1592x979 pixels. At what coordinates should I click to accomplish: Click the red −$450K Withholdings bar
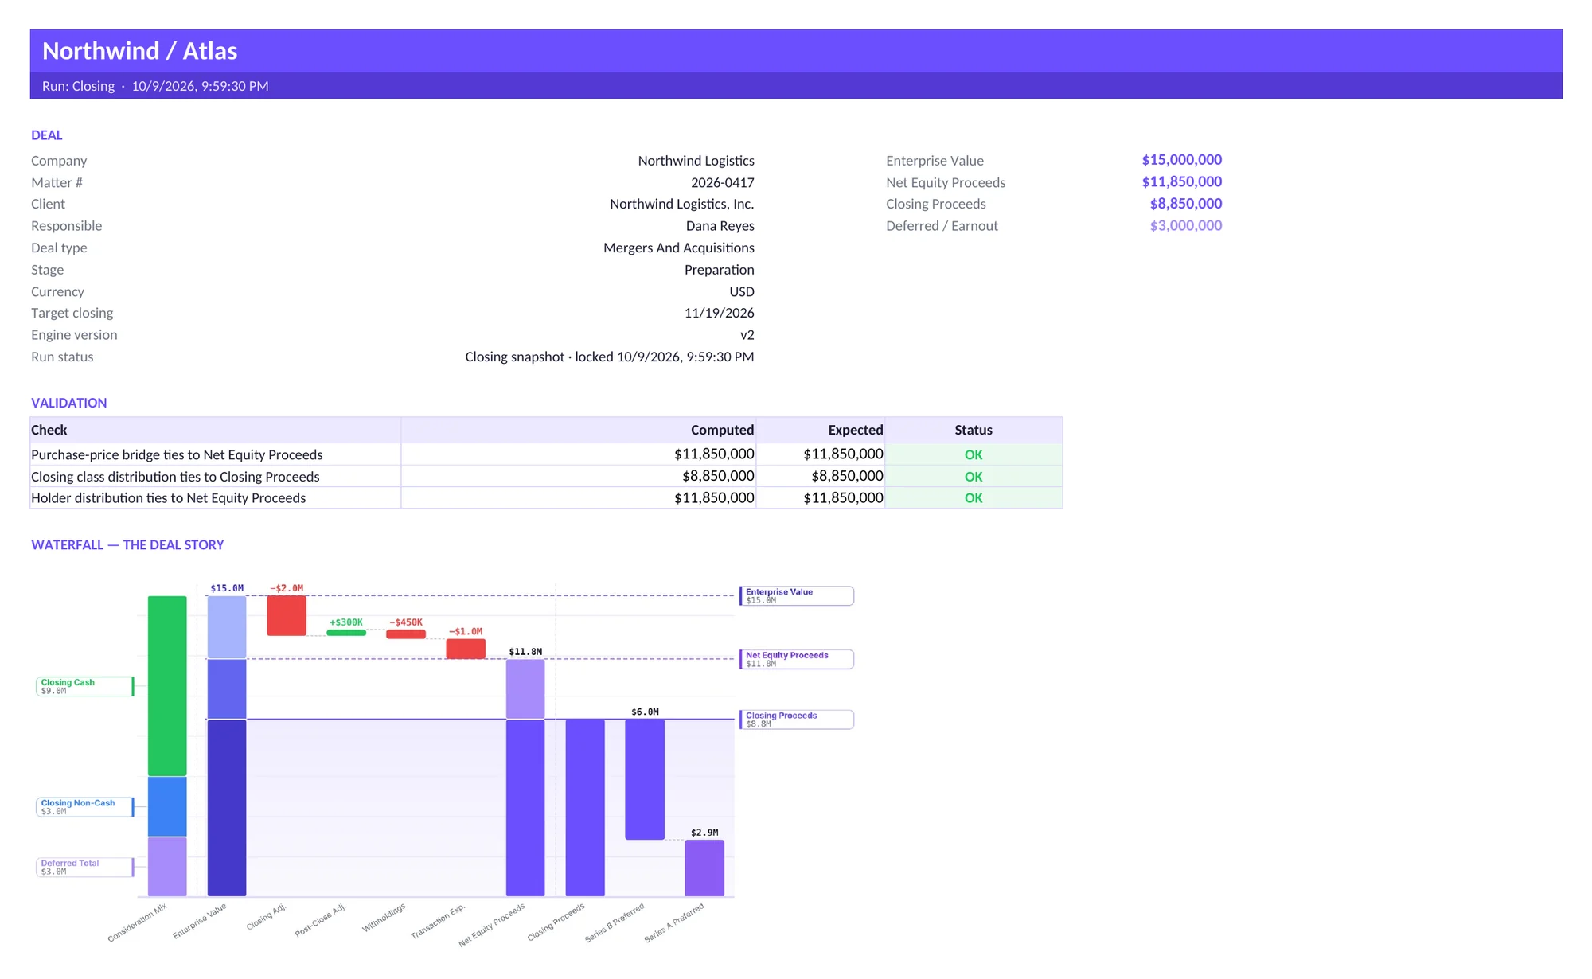406,634
